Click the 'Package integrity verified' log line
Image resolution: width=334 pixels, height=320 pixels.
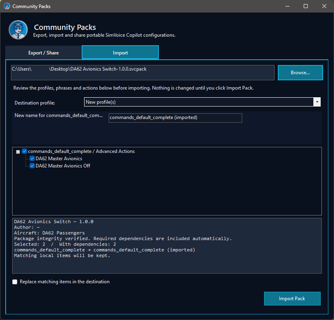pos(123,238)
